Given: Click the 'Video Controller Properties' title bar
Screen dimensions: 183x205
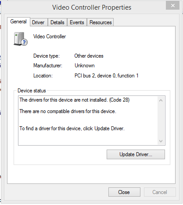Looking at the screenshot, I should pos(92,7).
